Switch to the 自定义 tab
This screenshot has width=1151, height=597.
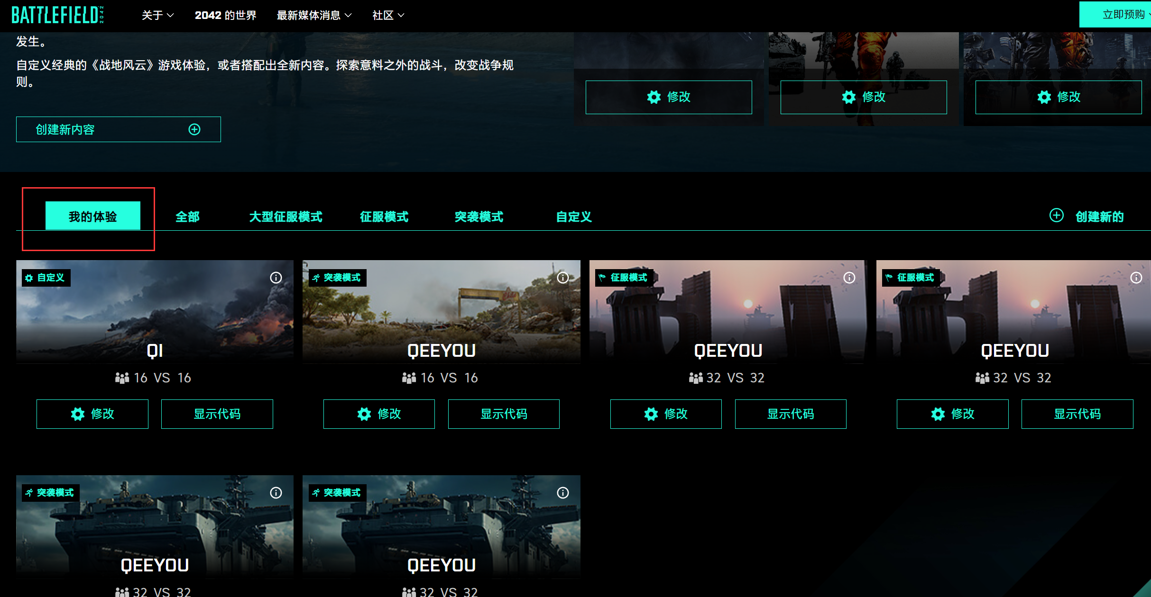coord(574,217)
